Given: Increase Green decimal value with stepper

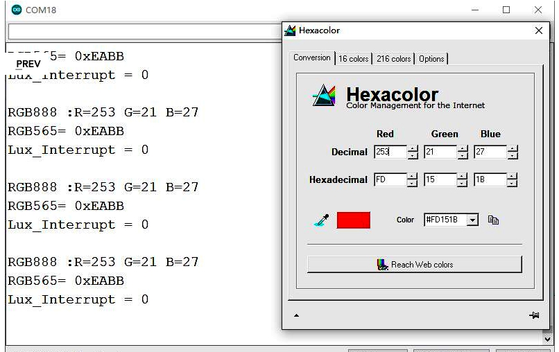Looking at the screenshot, I should click(463, 148).
